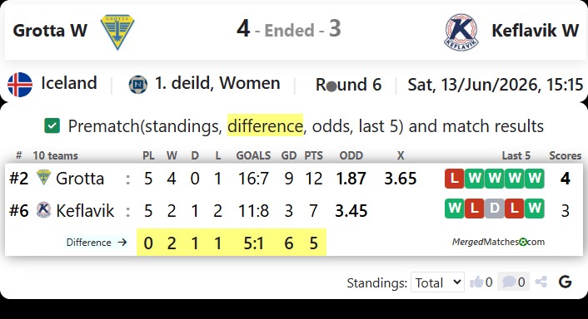The image size is (588, 319).
Task: Click the Google G icon
Action: coord(566,282)
